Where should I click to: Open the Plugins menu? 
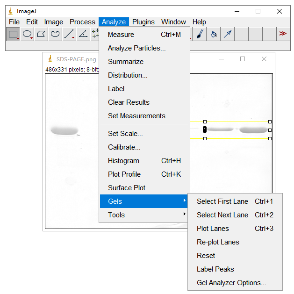143,22
